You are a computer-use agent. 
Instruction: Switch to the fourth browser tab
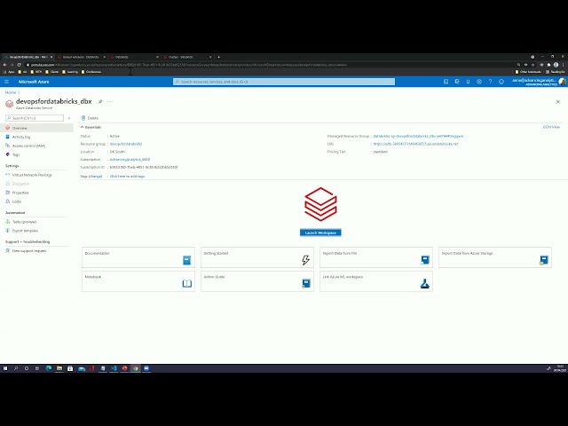point(187,57)
